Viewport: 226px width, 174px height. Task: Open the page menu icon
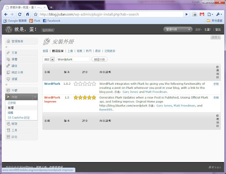pyautogui.click(x=210, y=14)
